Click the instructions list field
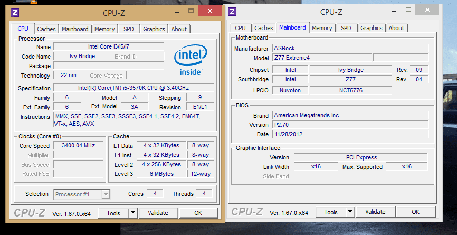 [134, 120]
